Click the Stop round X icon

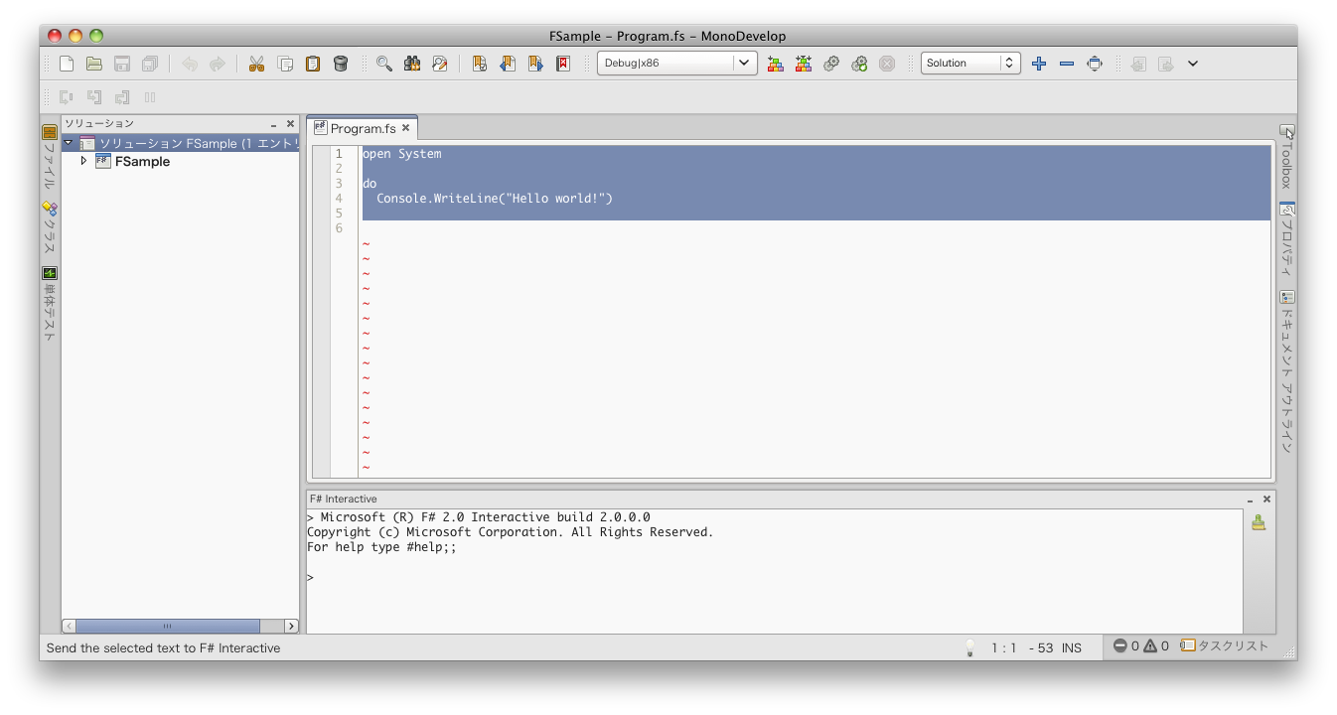pyautogui.click(x=887, y=64)
